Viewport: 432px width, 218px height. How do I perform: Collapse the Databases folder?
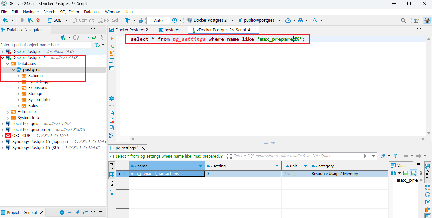8,64
